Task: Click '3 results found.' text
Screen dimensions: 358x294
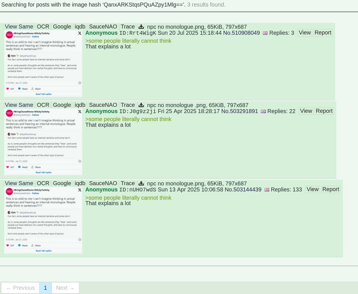Action: tap(206, 5)
